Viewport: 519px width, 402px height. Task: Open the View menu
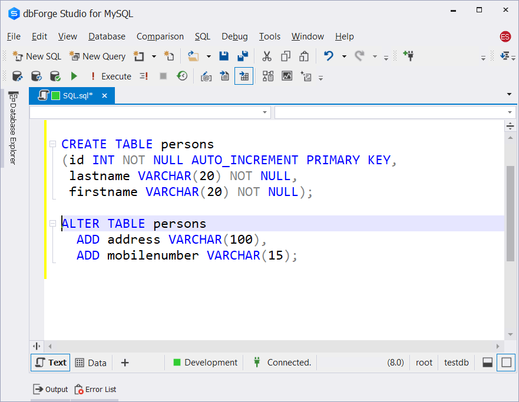[x=68, y=36]
